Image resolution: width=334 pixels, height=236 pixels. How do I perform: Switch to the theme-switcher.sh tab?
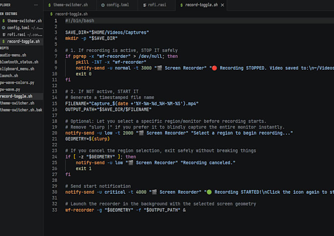click(x=70, y=5)
